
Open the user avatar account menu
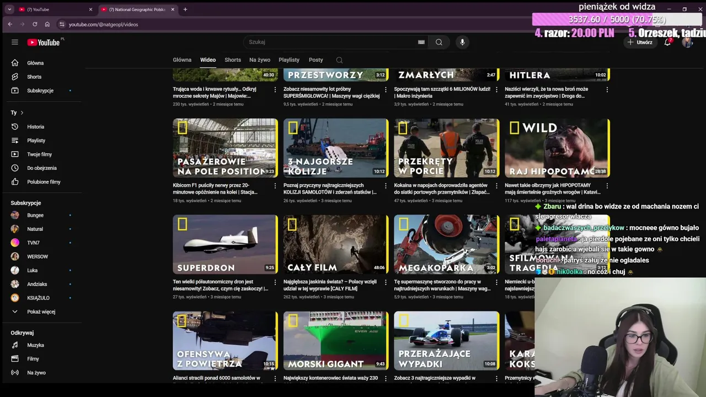point(687,42)
